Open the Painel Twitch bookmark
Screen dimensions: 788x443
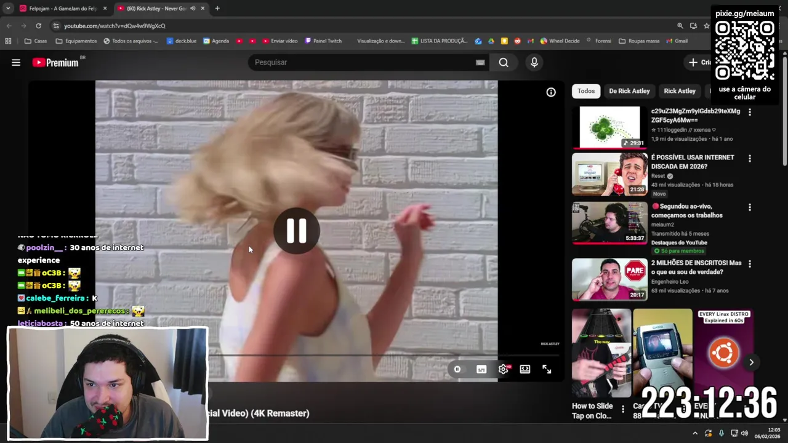[323, 41]
